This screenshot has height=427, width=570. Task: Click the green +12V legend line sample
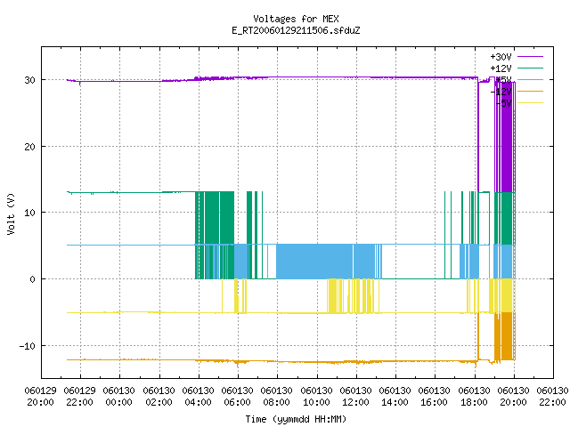pyautogui.click(x=530, y=68)
